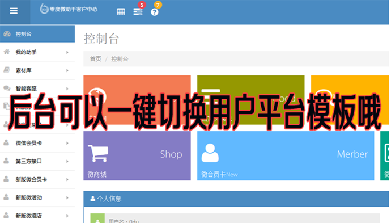Select 控制台 in the sidebar
The height and width of the screenshot is (223, 391).
(37, 33)
